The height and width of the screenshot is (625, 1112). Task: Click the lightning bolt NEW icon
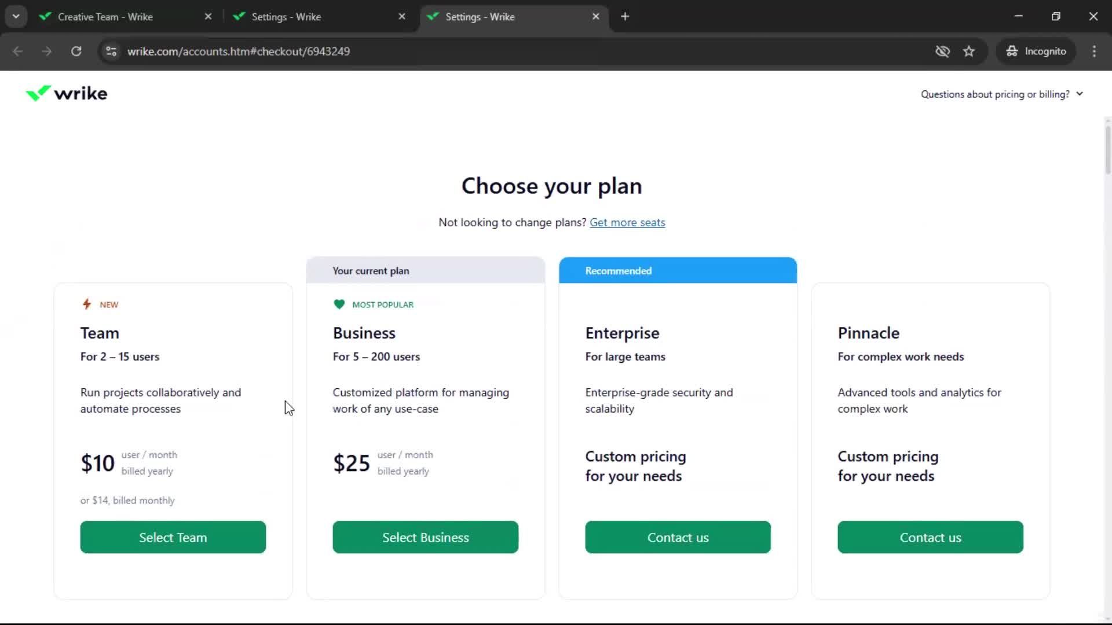pyautogui.click(x=87, y=304)
